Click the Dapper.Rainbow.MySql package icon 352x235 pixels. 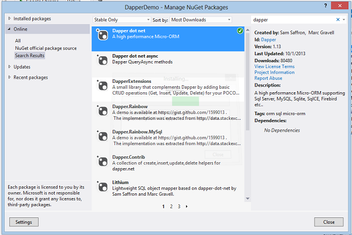102,136
